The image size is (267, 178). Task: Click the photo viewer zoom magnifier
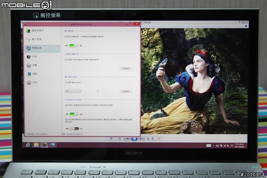pyautogui.click(x=112, y=139)
